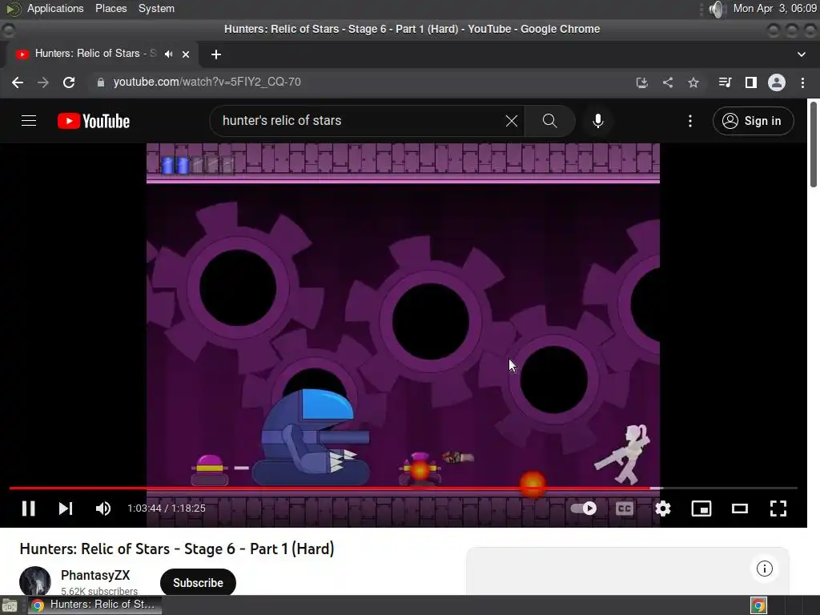Screen dimensions: 820x615
Task: Open media controls icon in toolbar
Action: point(725,82)
